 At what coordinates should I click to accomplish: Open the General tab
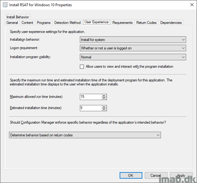12,23
